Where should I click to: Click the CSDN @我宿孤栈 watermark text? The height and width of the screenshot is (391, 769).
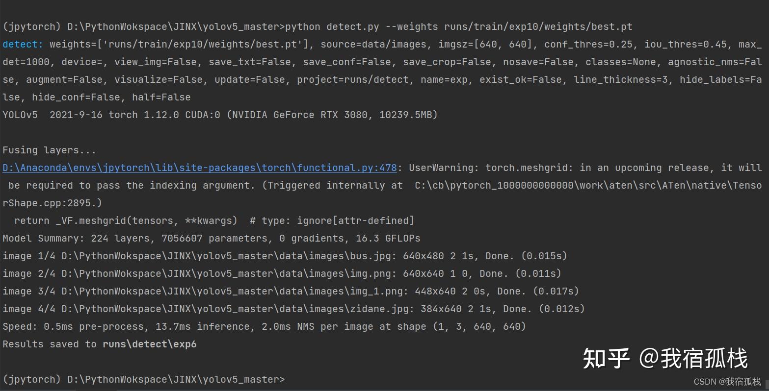pyautogui.click(x=727, y=381)
